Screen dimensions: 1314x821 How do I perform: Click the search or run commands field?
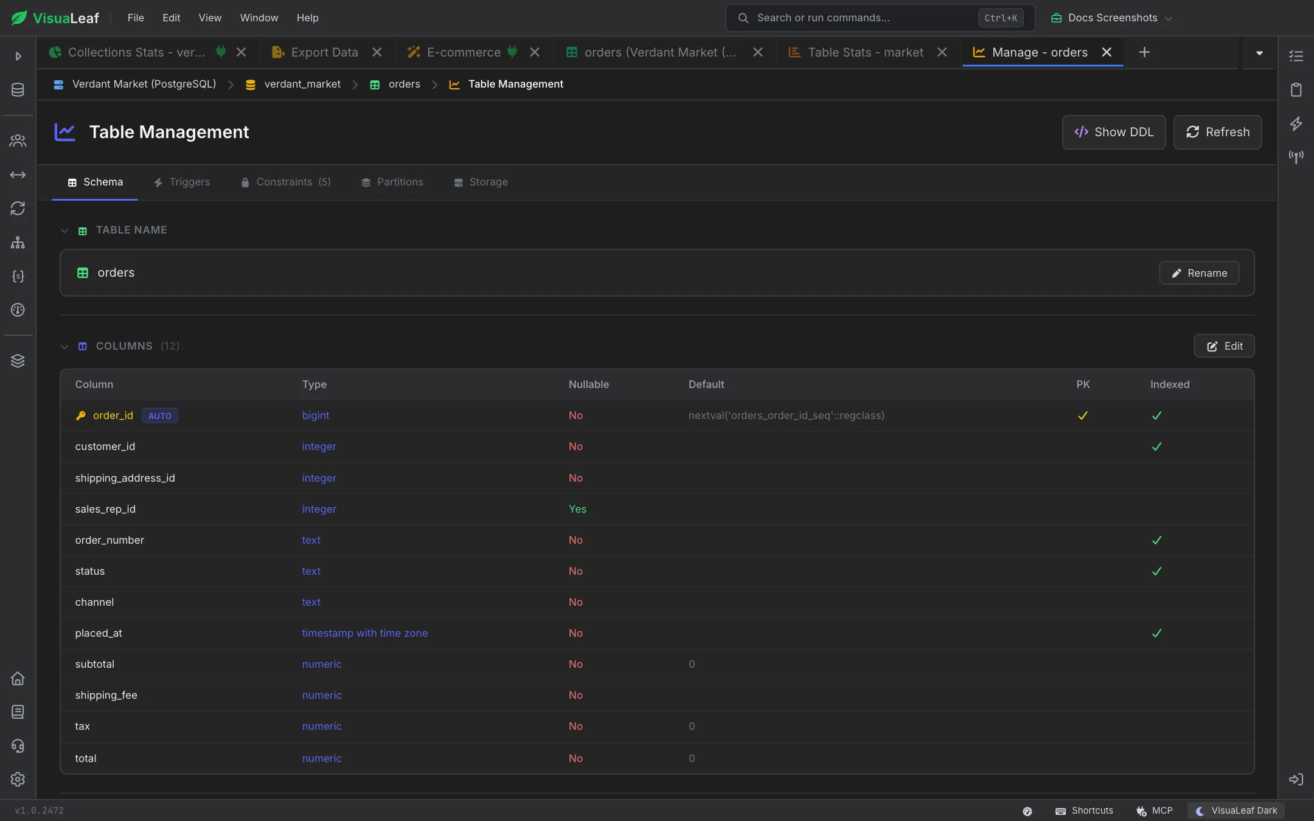[x=880, y=18]
